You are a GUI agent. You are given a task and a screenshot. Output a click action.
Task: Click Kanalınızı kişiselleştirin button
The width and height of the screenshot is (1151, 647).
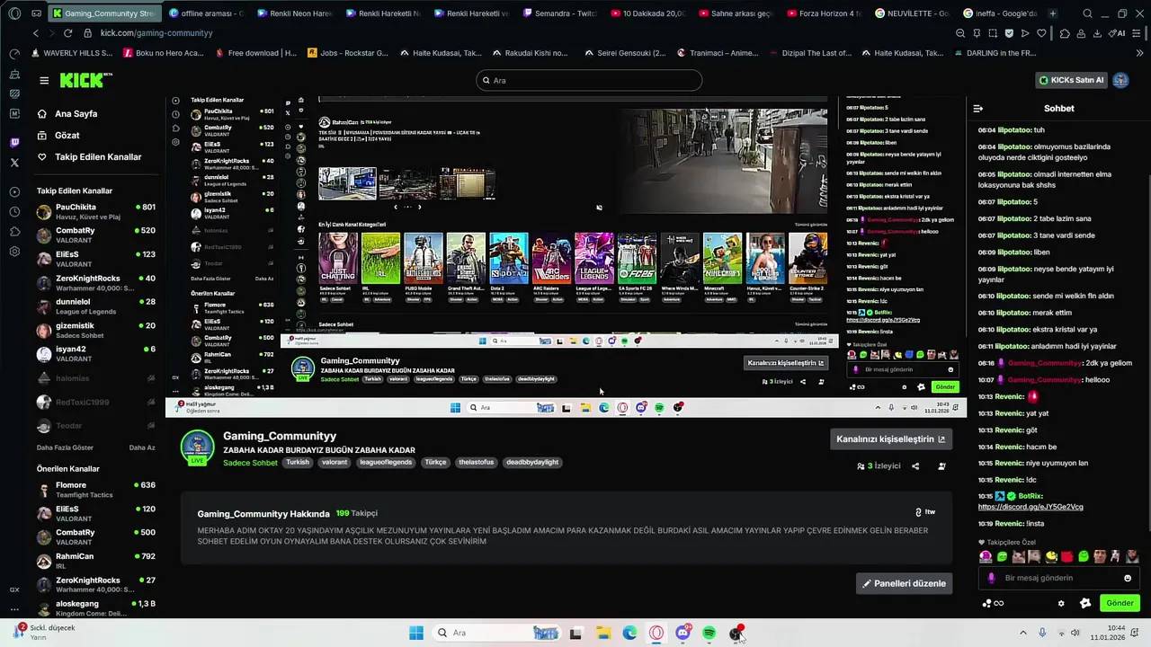[x=891, y=439]
